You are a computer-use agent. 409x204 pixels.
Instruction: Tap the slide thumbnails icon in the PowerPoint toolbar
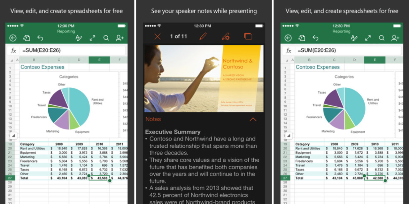[248, 36]
